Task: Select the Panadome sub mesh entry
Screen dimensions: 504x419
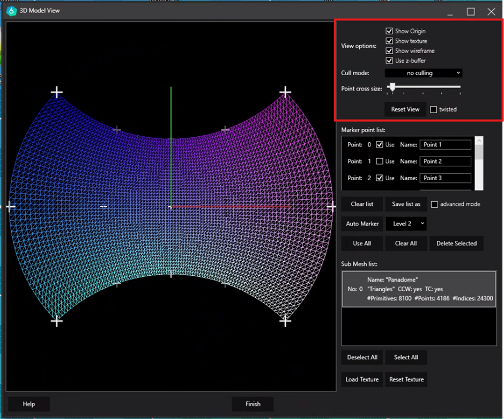Action: (419, 289)
